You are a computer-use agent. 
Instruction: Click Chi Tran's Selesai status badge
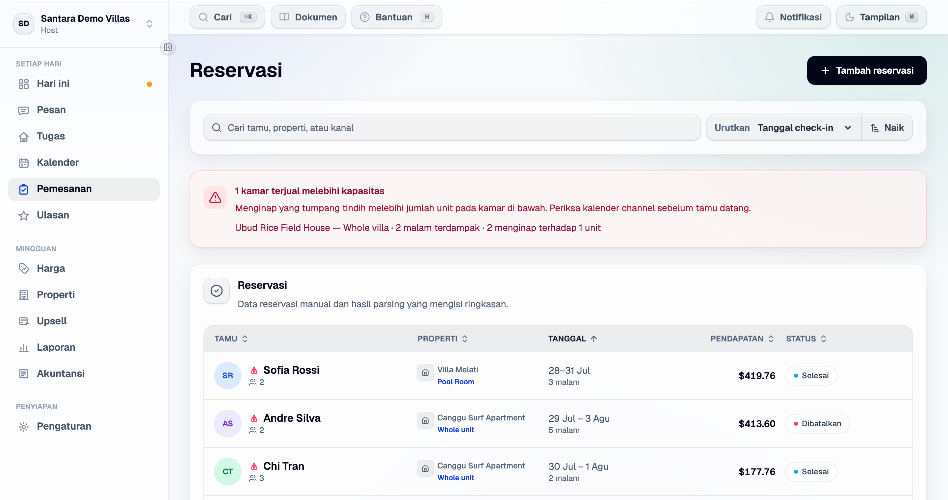pos(811,472)
